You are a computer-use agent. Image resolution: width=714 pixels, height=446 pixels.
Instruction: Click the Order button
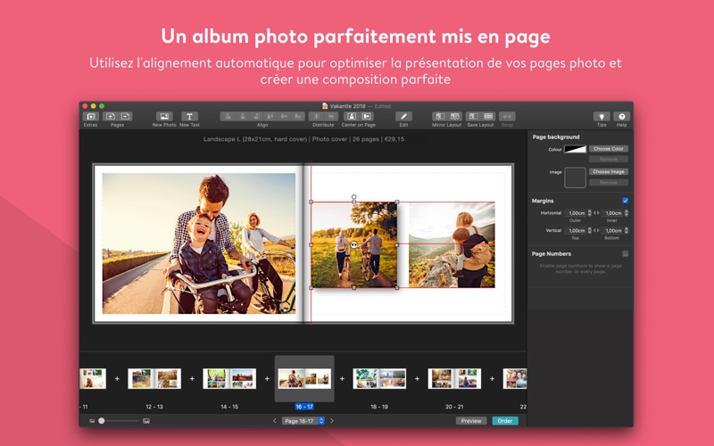coord(505,421)
